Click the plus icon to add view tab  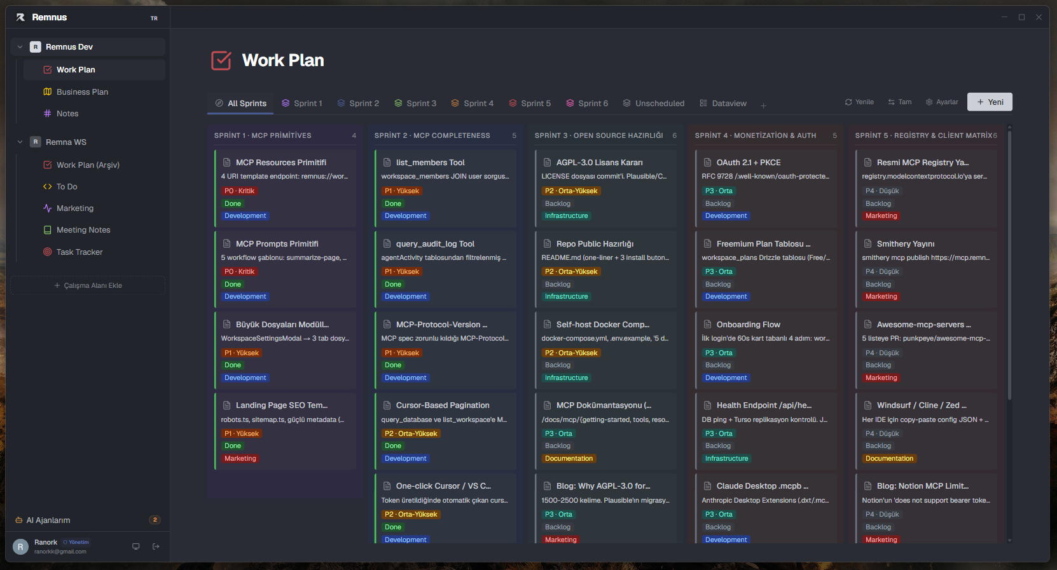[763, 105]
